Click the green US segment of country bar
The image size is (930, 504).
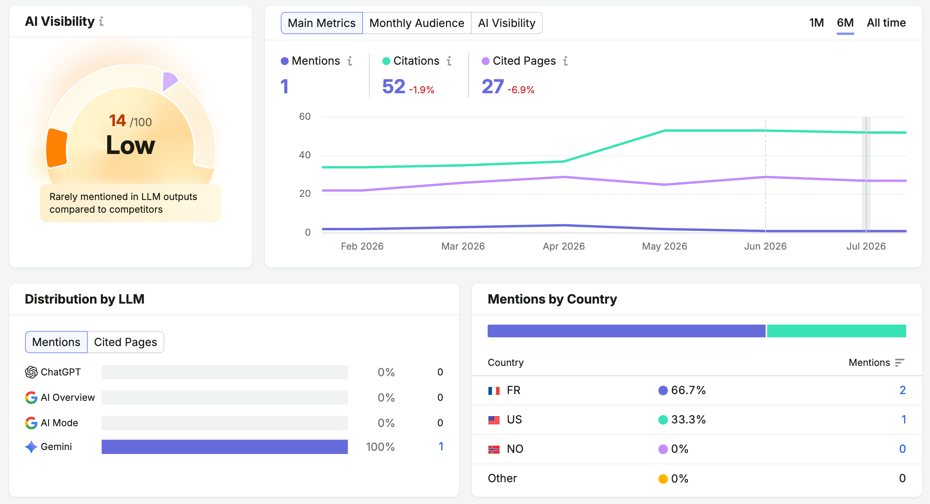pos(836,331)
